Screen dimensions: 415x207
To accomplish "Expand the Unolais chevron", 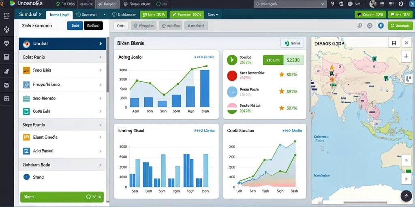I will click(101, 44).
